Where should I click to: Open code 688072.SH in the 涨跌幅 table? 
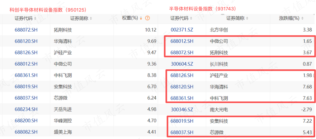tap(182, 53)
